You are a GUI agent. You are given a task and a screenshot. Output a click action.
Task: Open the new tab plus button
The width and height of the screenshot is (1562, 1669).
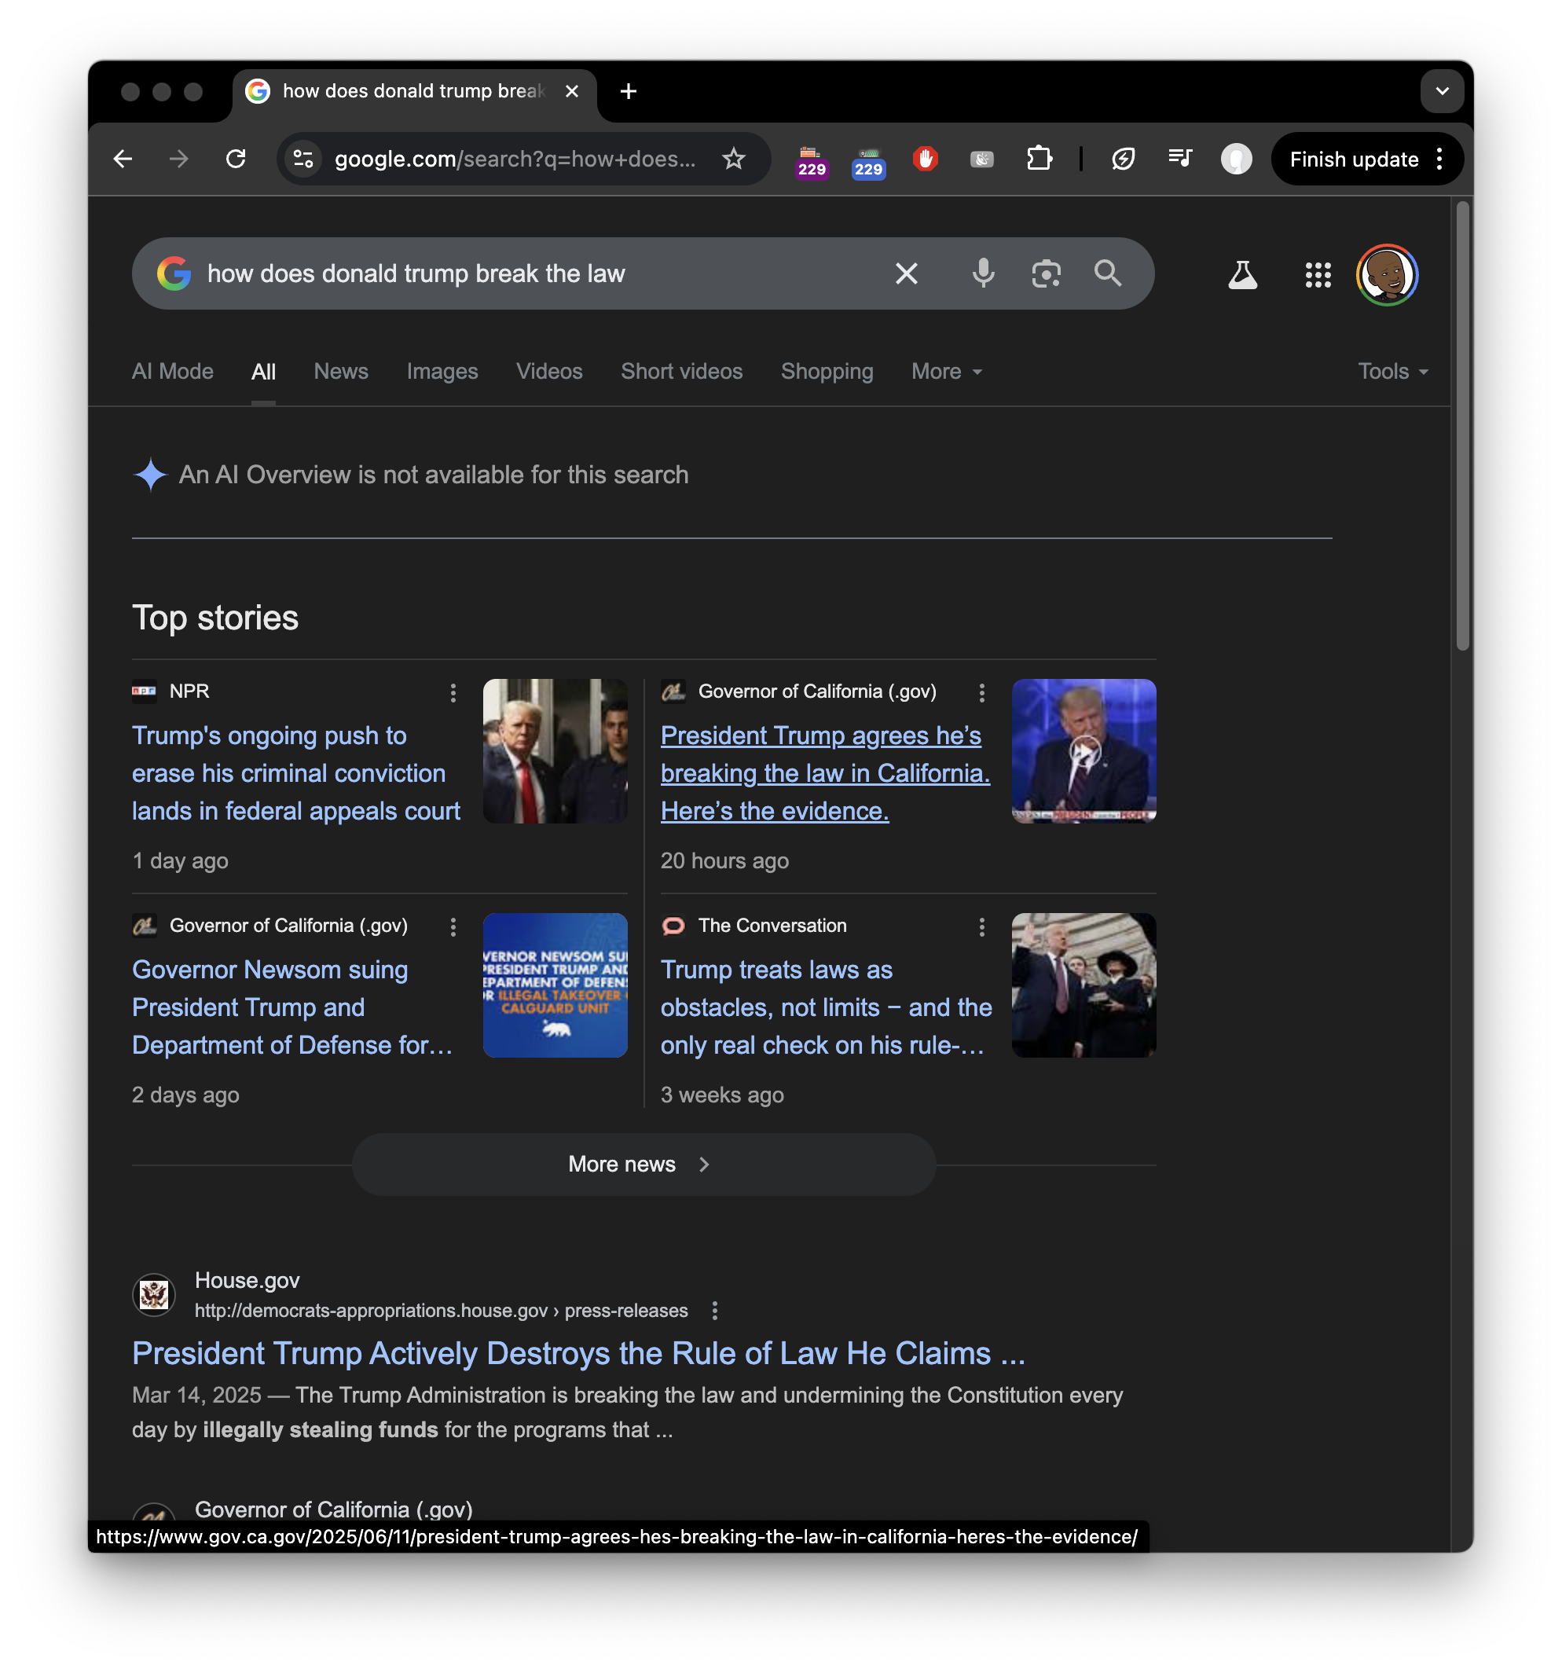coord(628,90)
